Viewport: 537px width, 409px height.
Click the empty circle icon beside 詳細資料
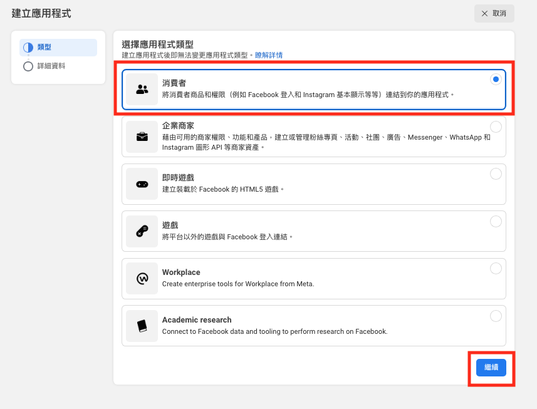pyautogui.click(x=28, y=66)
